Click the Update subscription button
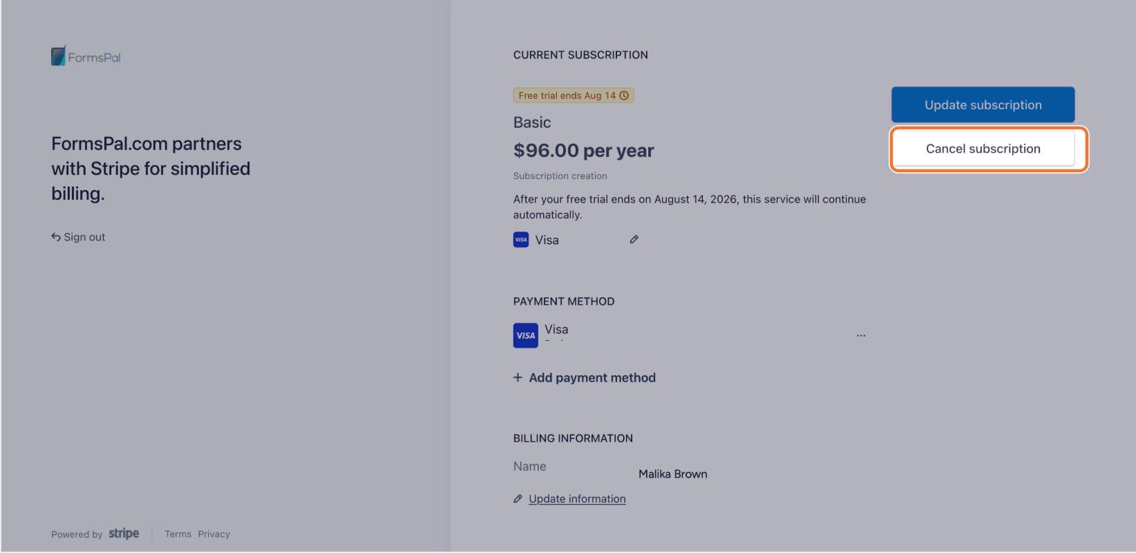Image resolution: width=1136 pixels, height=553 pixels. (x=983, y=105)
